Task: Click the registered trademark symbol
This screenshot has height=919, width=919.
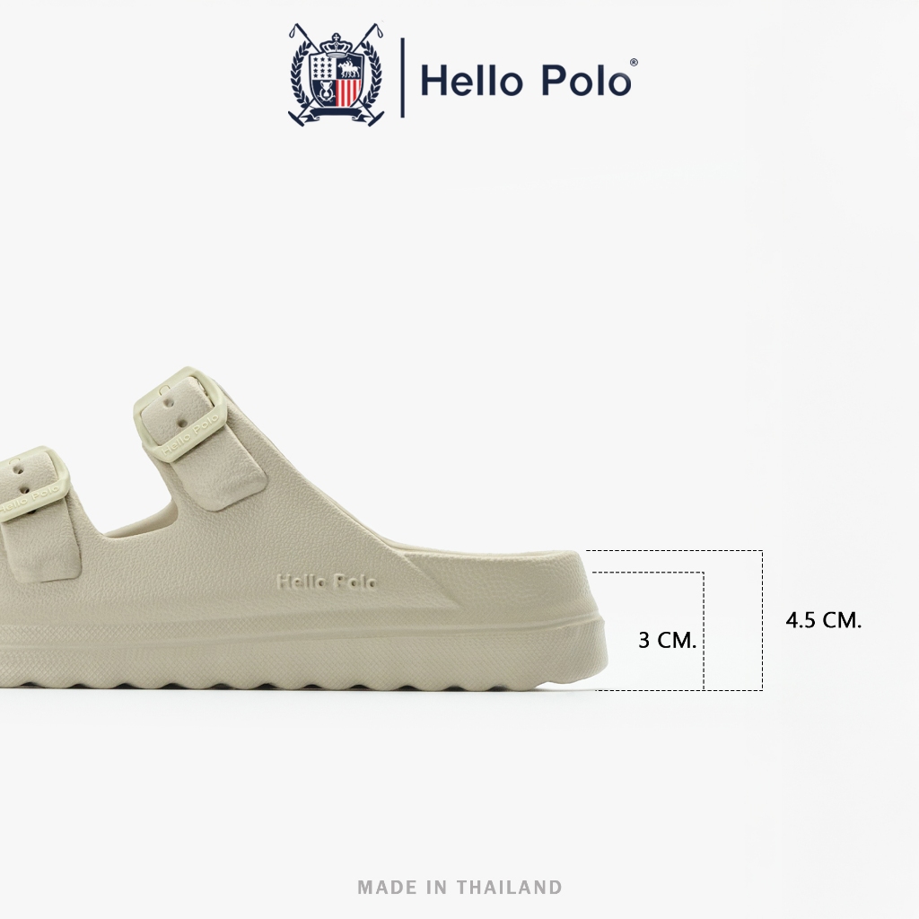Action: [x=634, y=62]
